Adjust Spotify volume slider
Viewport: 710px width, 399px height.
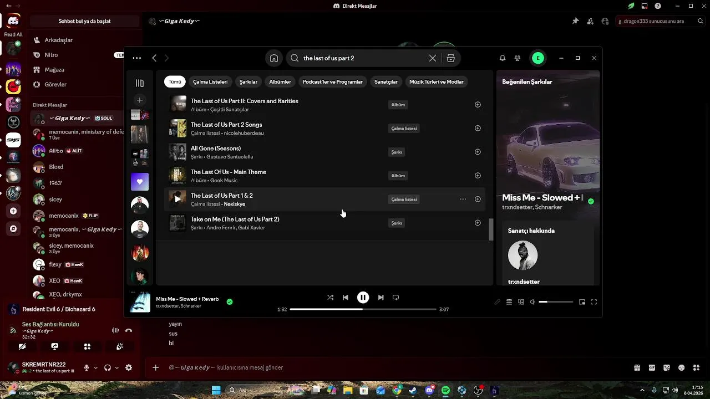pyautogui.click(x=556, y=302)
